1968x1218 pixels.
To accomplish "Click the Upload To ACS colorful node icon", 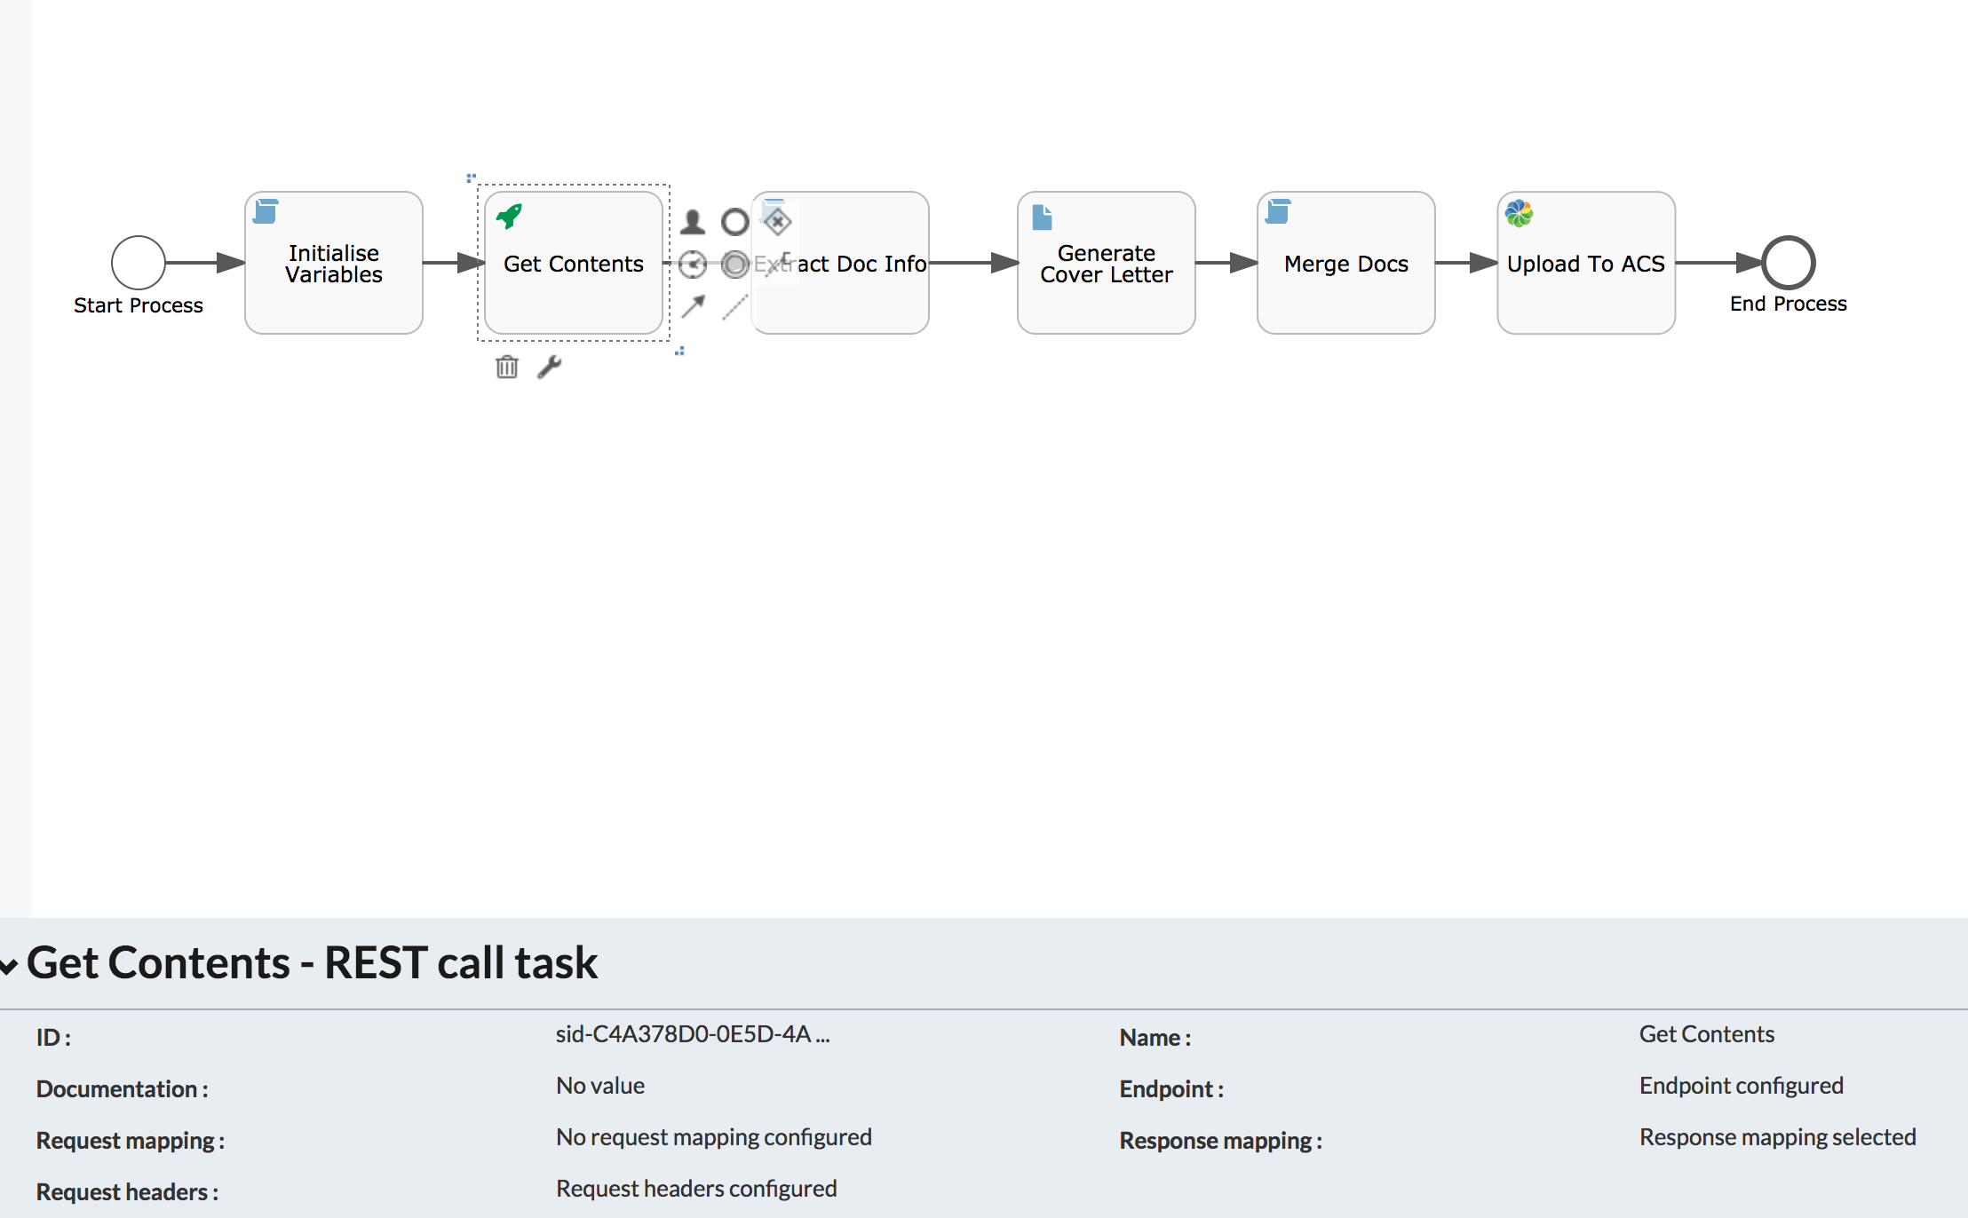I will point(1518,214).
